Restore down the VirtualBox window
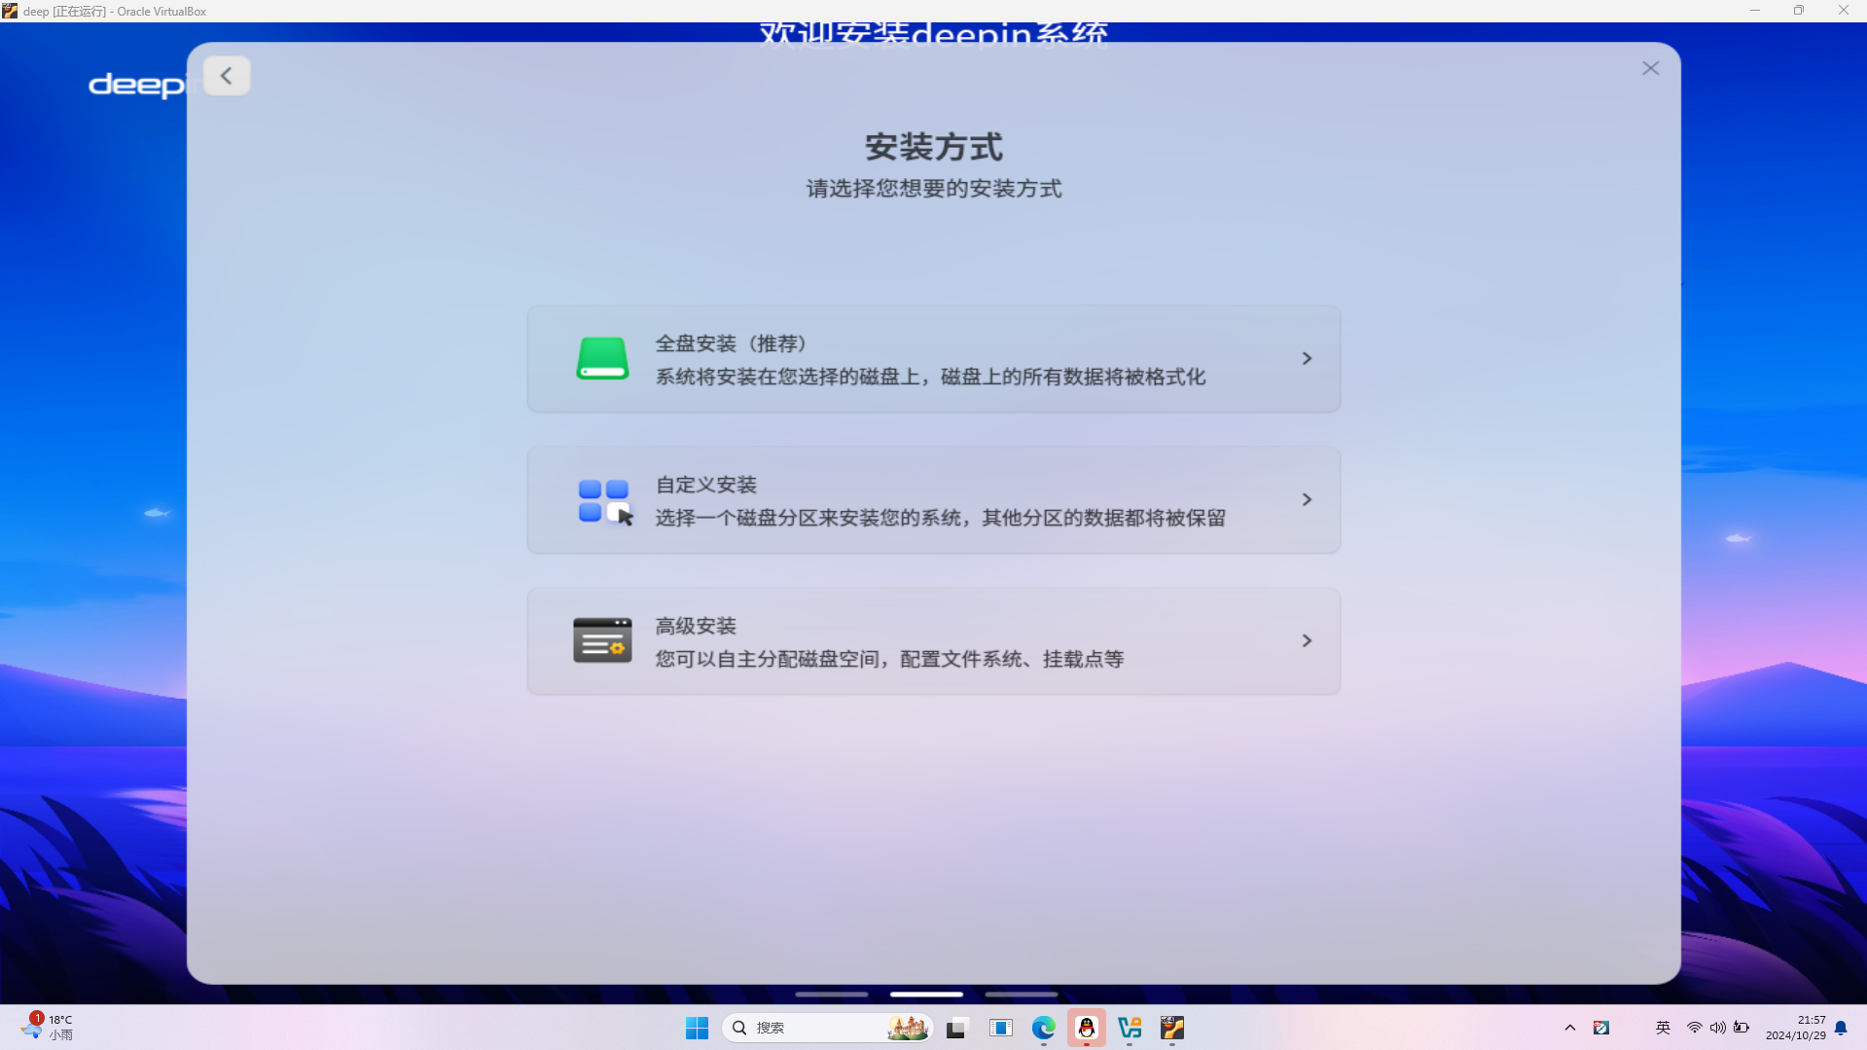 point(1799,11)
